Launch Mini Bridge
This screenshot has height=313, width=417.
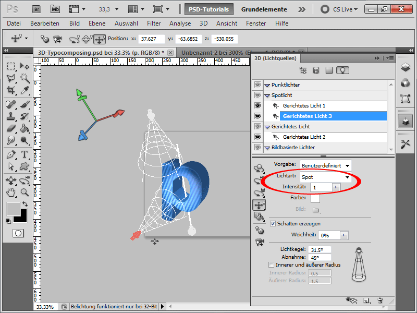(55, 9)
